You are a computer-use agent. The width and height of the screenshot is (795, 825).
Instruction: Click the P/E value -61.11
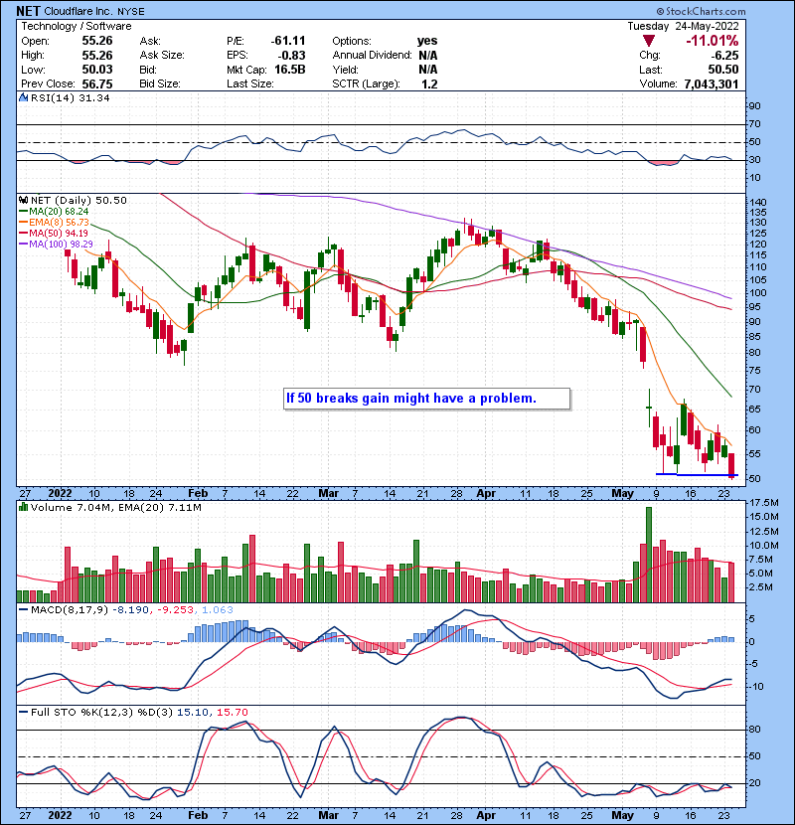click(288, 41)
